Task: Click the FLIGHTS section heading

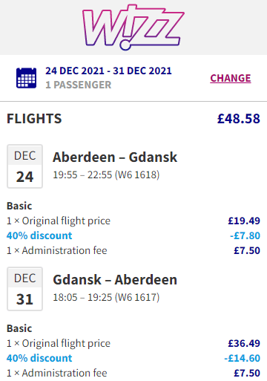Action: click(x=34, y=119)
